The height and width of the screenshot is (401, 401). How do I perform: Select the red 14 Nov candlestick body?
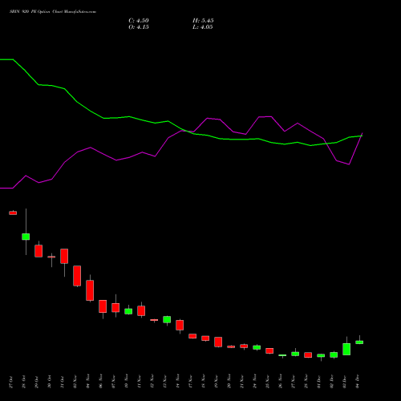pyautogui.click(x=180, y=325)
